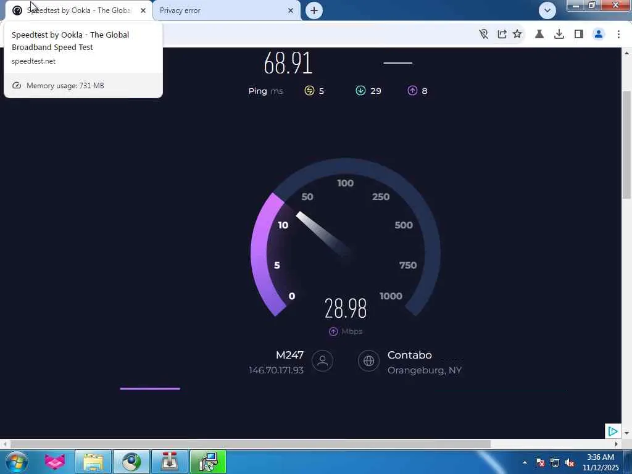Open the red installer app in taskbar
Viewport: 632px width, 474px height.
pyautogui.click(x=170, y=462)
